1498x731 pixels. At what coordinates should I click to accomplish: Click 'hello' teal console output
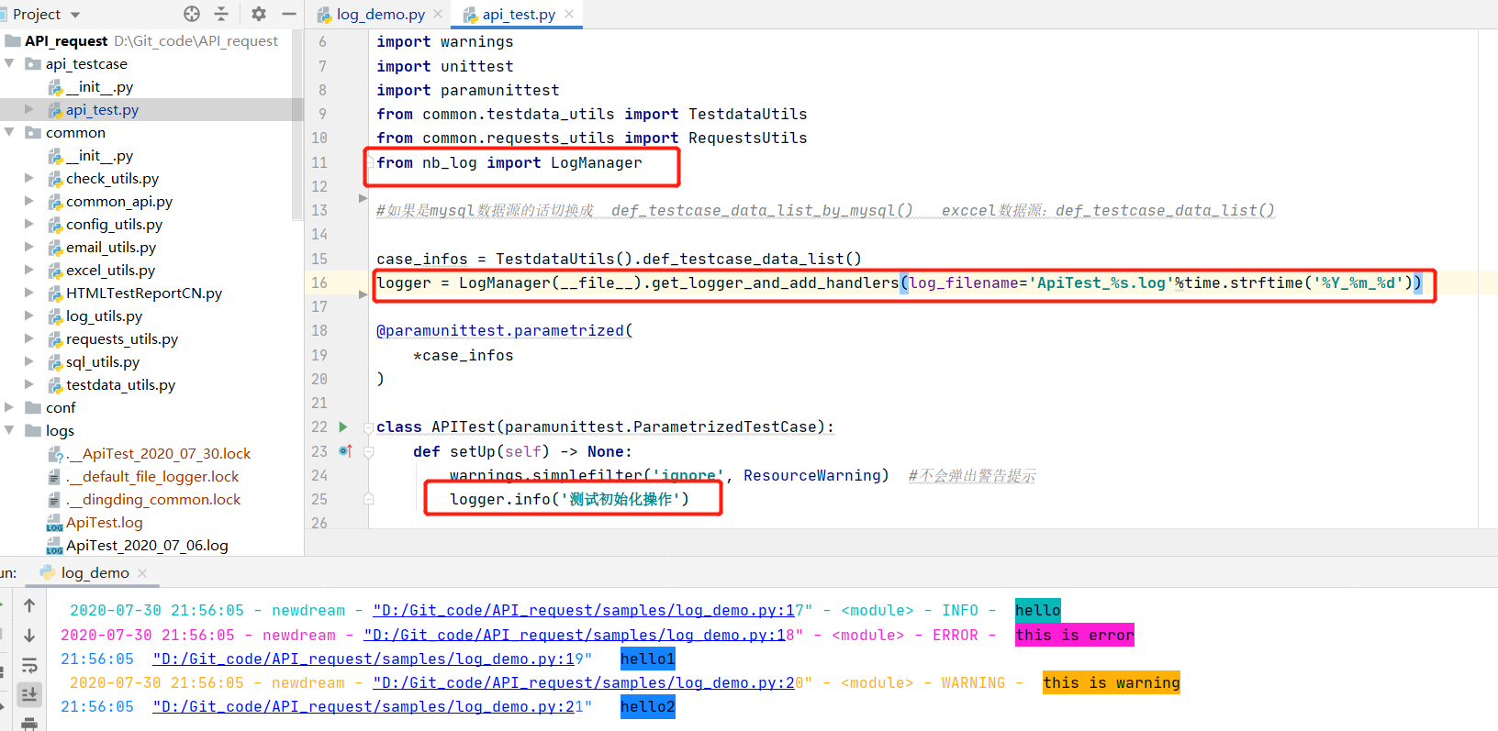[1038, 610]
